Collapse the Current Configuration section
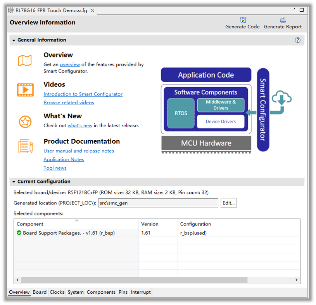Image resolution: width=316 pixels, height=305 pixels. 14,182
